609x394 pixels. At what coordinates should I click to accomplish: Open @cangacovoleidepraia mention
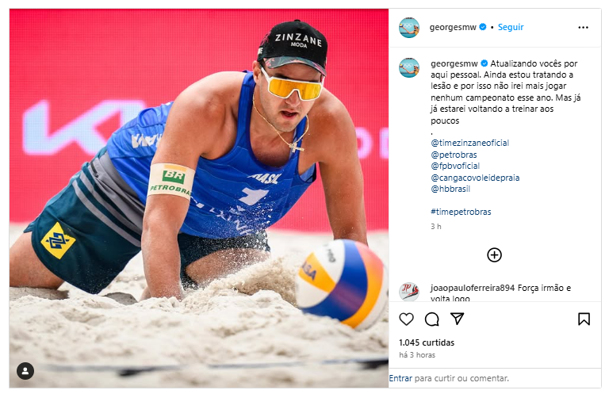click(475, 178)
